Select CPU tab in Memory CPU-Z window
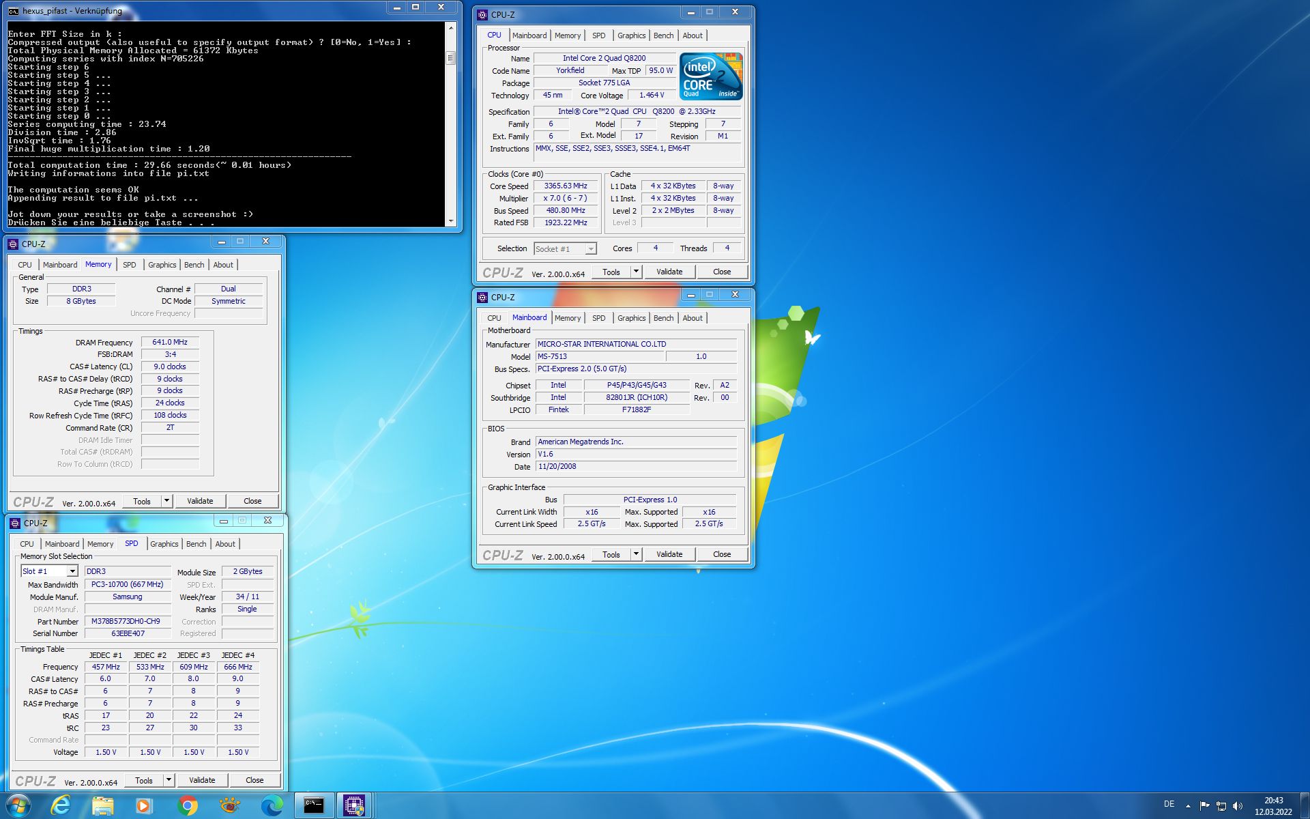This screenshot has width=1310, height=819. (x=25, y=265)
